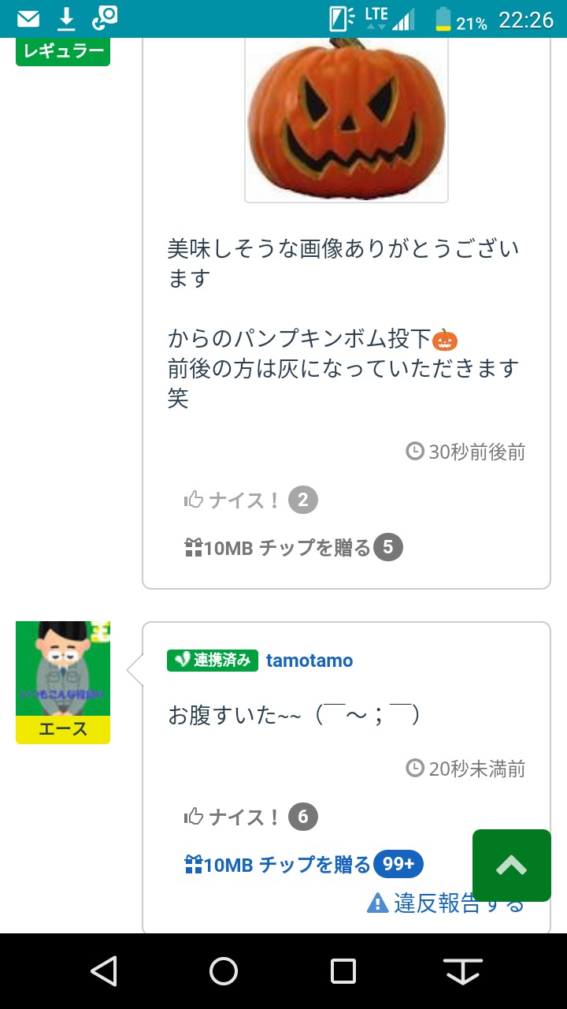Screen dimensions: 567x1009
Task: Tap the download notification icon
Action: coord(67,18)
